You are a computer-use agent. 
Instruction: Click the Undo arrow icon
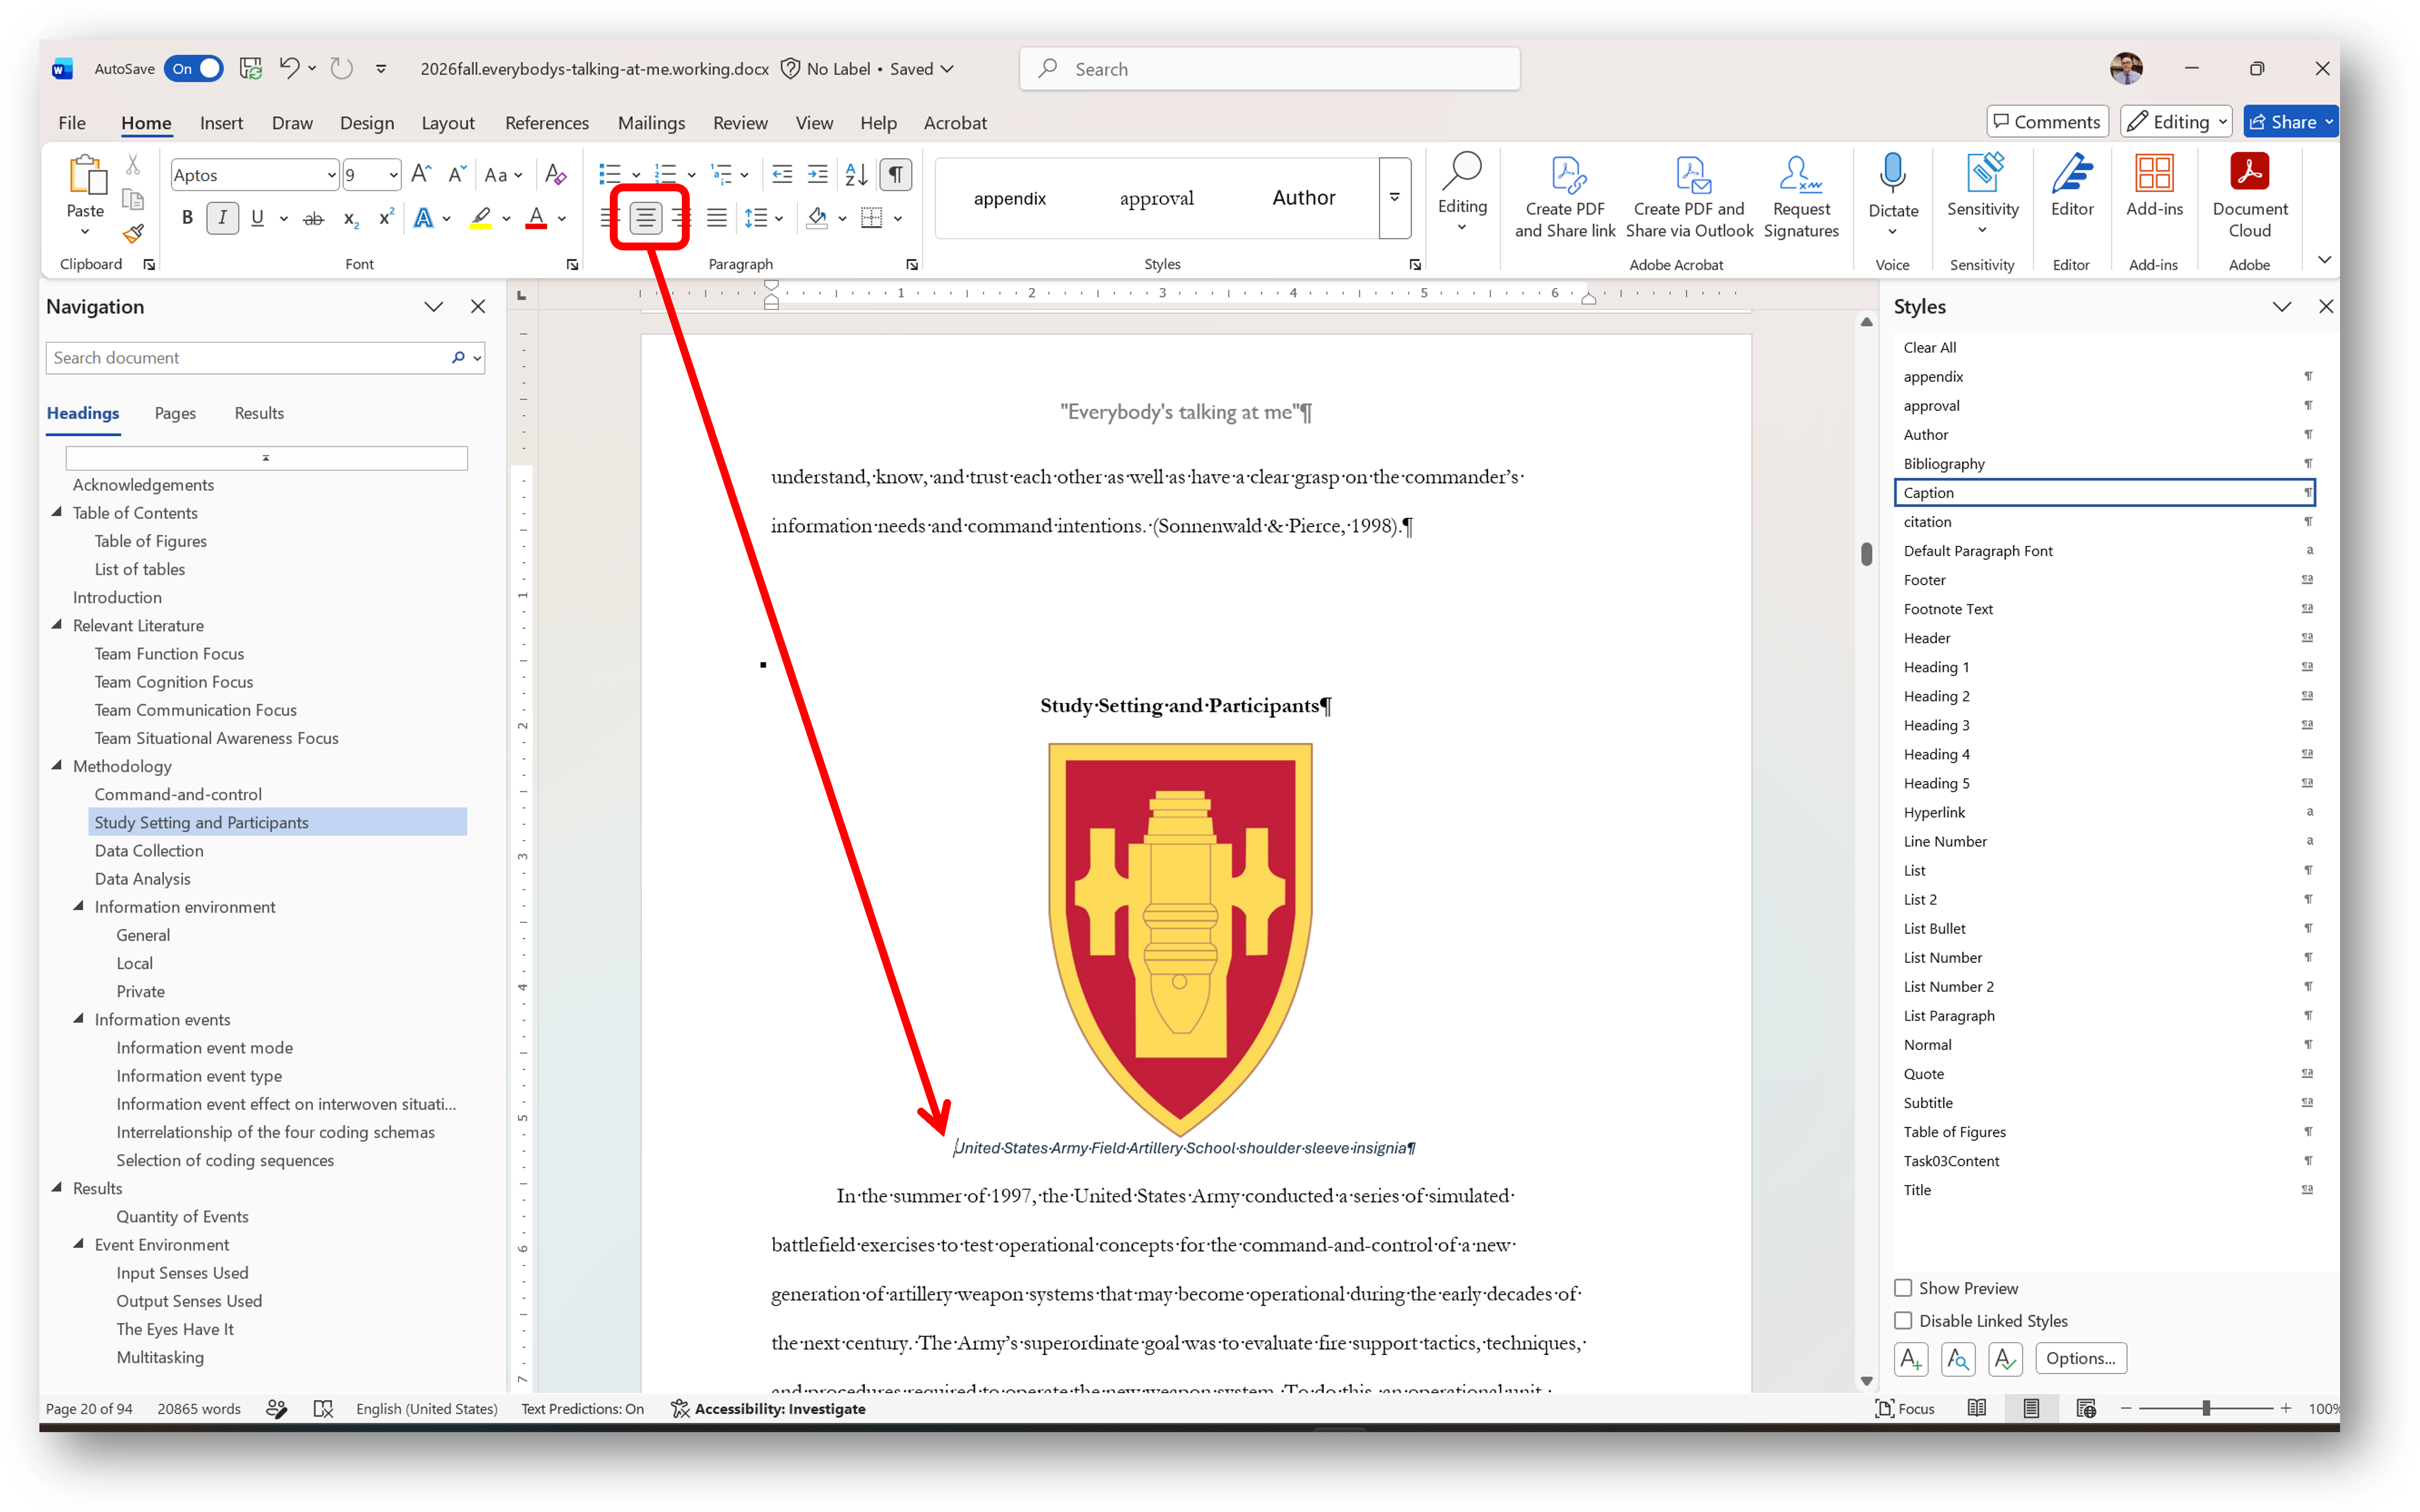(x=289, y=68)
